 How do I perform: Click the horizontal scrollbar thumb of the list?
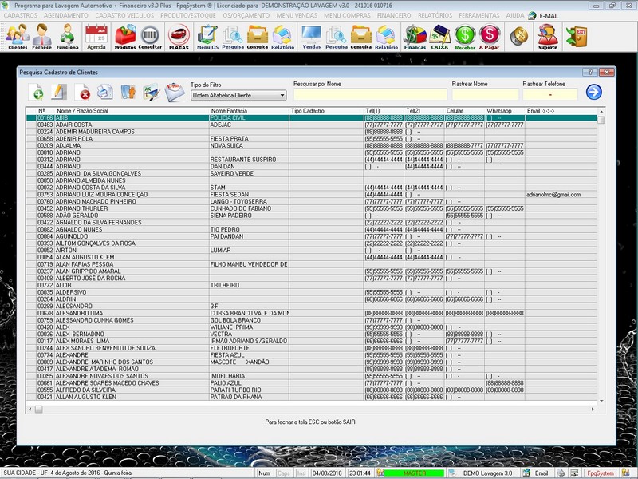[x=38, y=410]
